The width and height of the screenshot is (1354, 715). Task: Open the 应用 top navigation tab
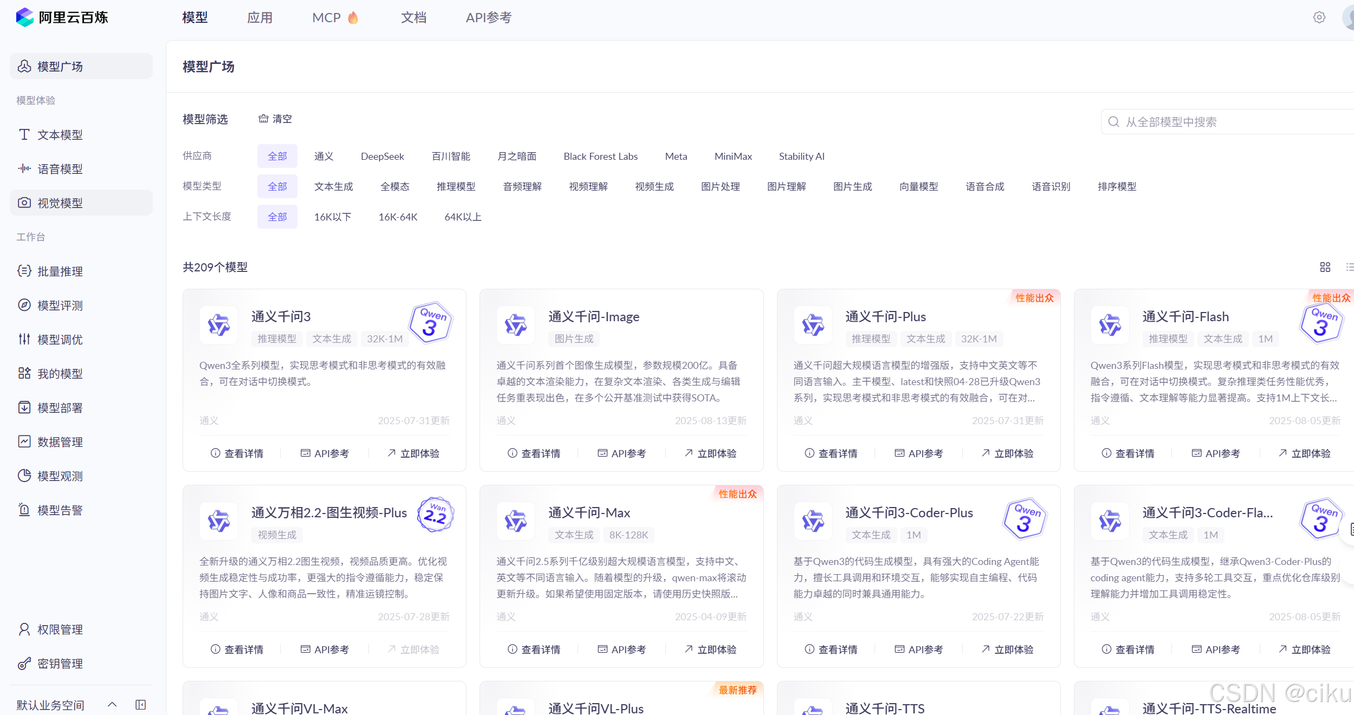[x=260, y=17]
